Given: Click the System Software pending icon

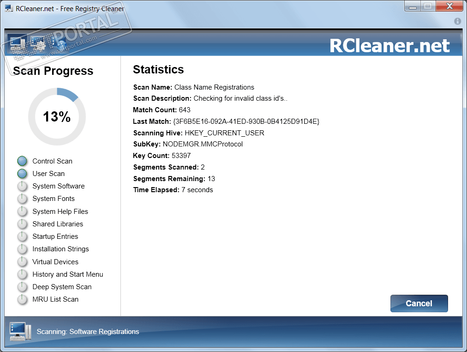Looking at the screenshot, I should [x=22, y=186].
